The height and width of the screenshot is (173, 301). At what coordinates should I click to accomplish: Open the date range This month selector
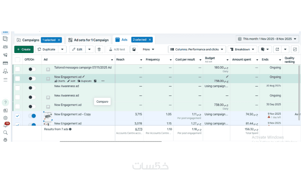[x=267, y=39]
